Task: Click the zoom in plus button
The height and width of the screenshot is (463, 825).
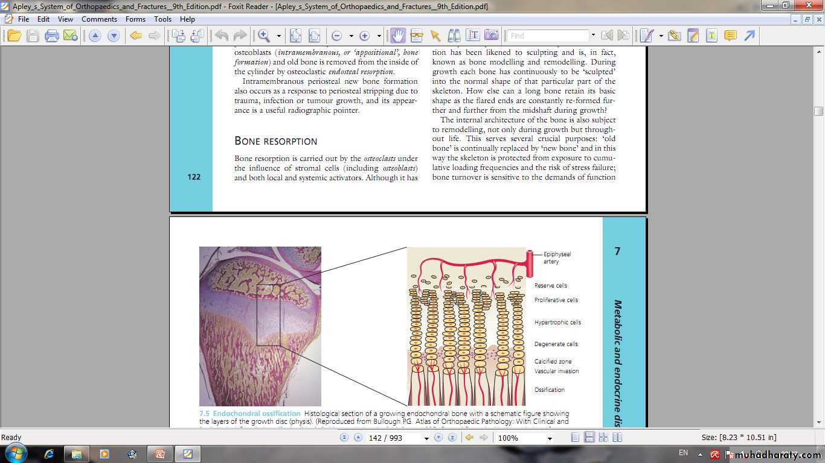Action: pyautogui.click(x=364, y=36)
